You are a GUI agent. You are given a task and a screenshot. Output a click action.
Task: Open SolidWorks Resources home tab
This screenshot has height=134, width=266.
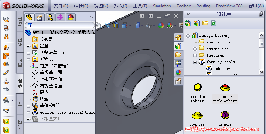(x=178, y=37)
